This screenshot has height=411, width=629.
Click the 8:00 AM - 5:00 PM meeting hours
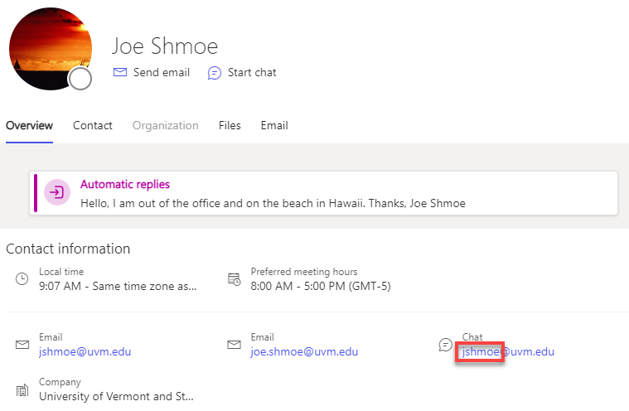tap(321, 287)
